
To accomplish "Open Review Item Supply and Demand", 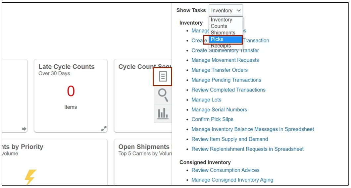I will point(230,139).
